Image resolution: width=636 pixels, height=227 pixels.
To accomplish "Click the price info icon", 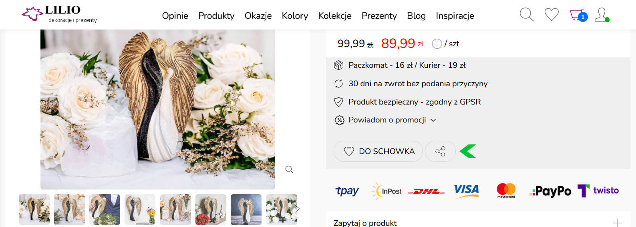I will [x=437, y=44].
